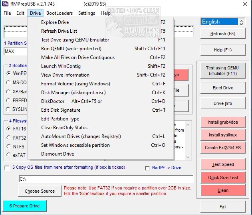The image size is (252, 215).
Task: Click the Help (F1) button
Action: 223,50
